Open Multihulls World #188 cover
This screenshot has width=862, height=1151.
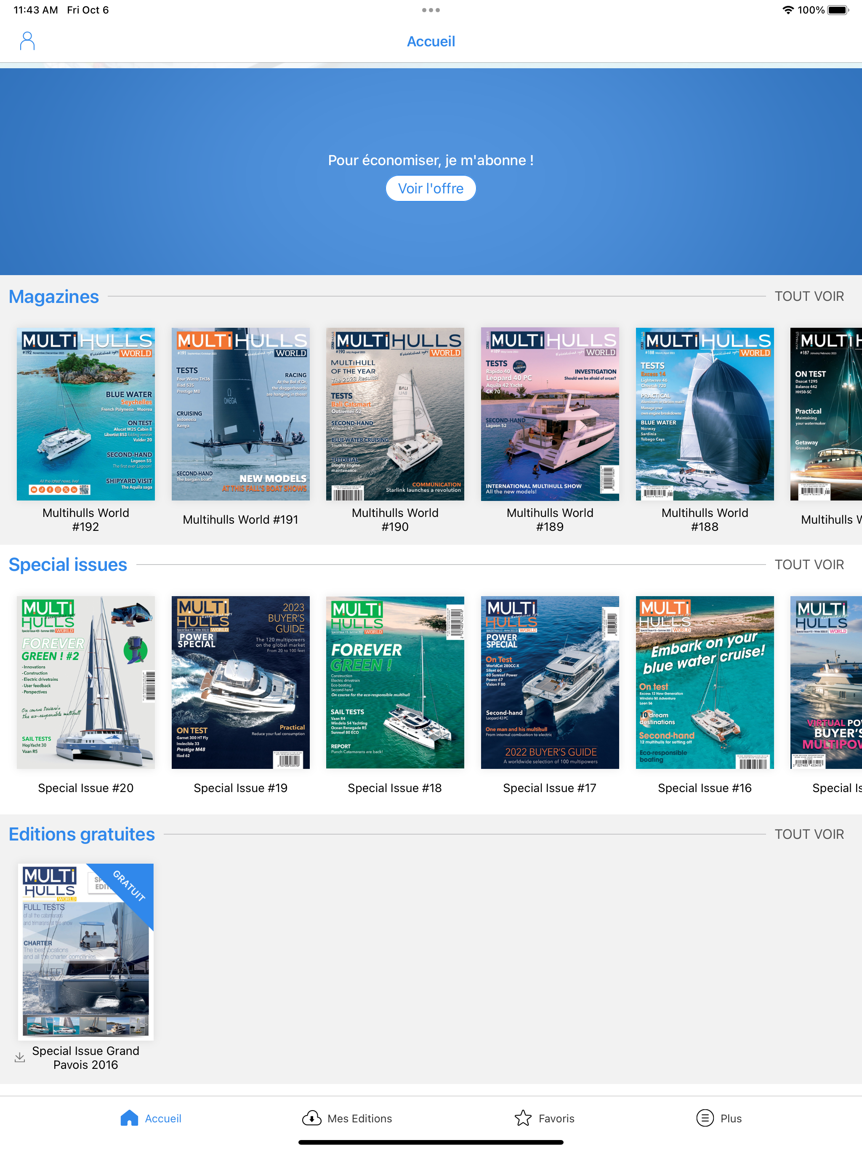[x=705, y=414]
